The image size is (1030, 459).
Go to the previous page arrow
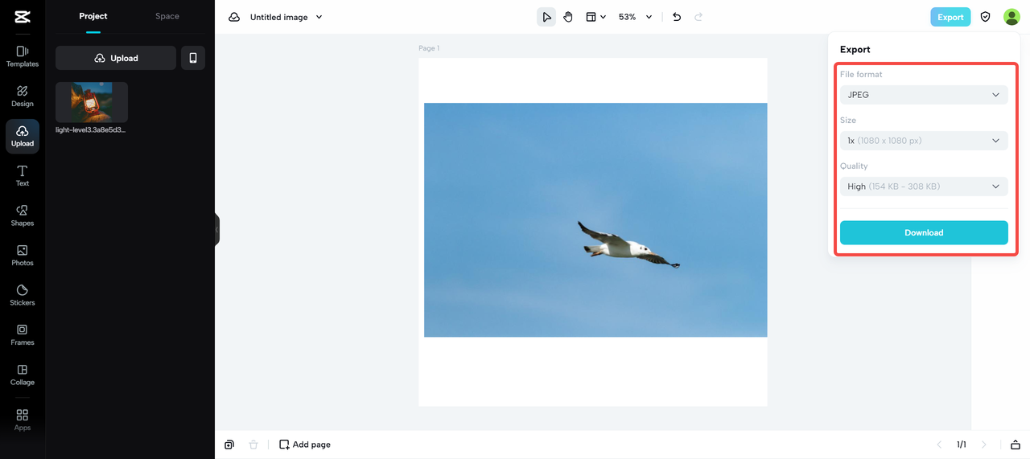[x=939, y=445]
